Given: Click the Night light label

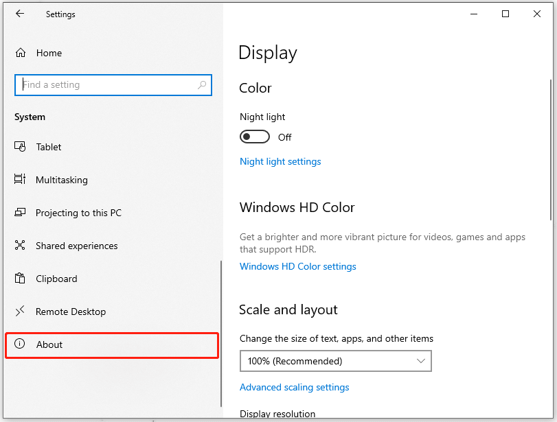Looking at the screenshot, I should click(262, 117).
